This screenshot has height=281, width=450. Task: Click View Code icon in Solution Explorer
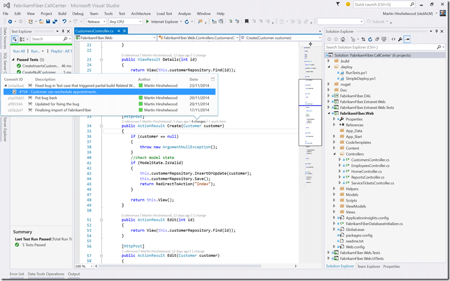coord(393,39)
